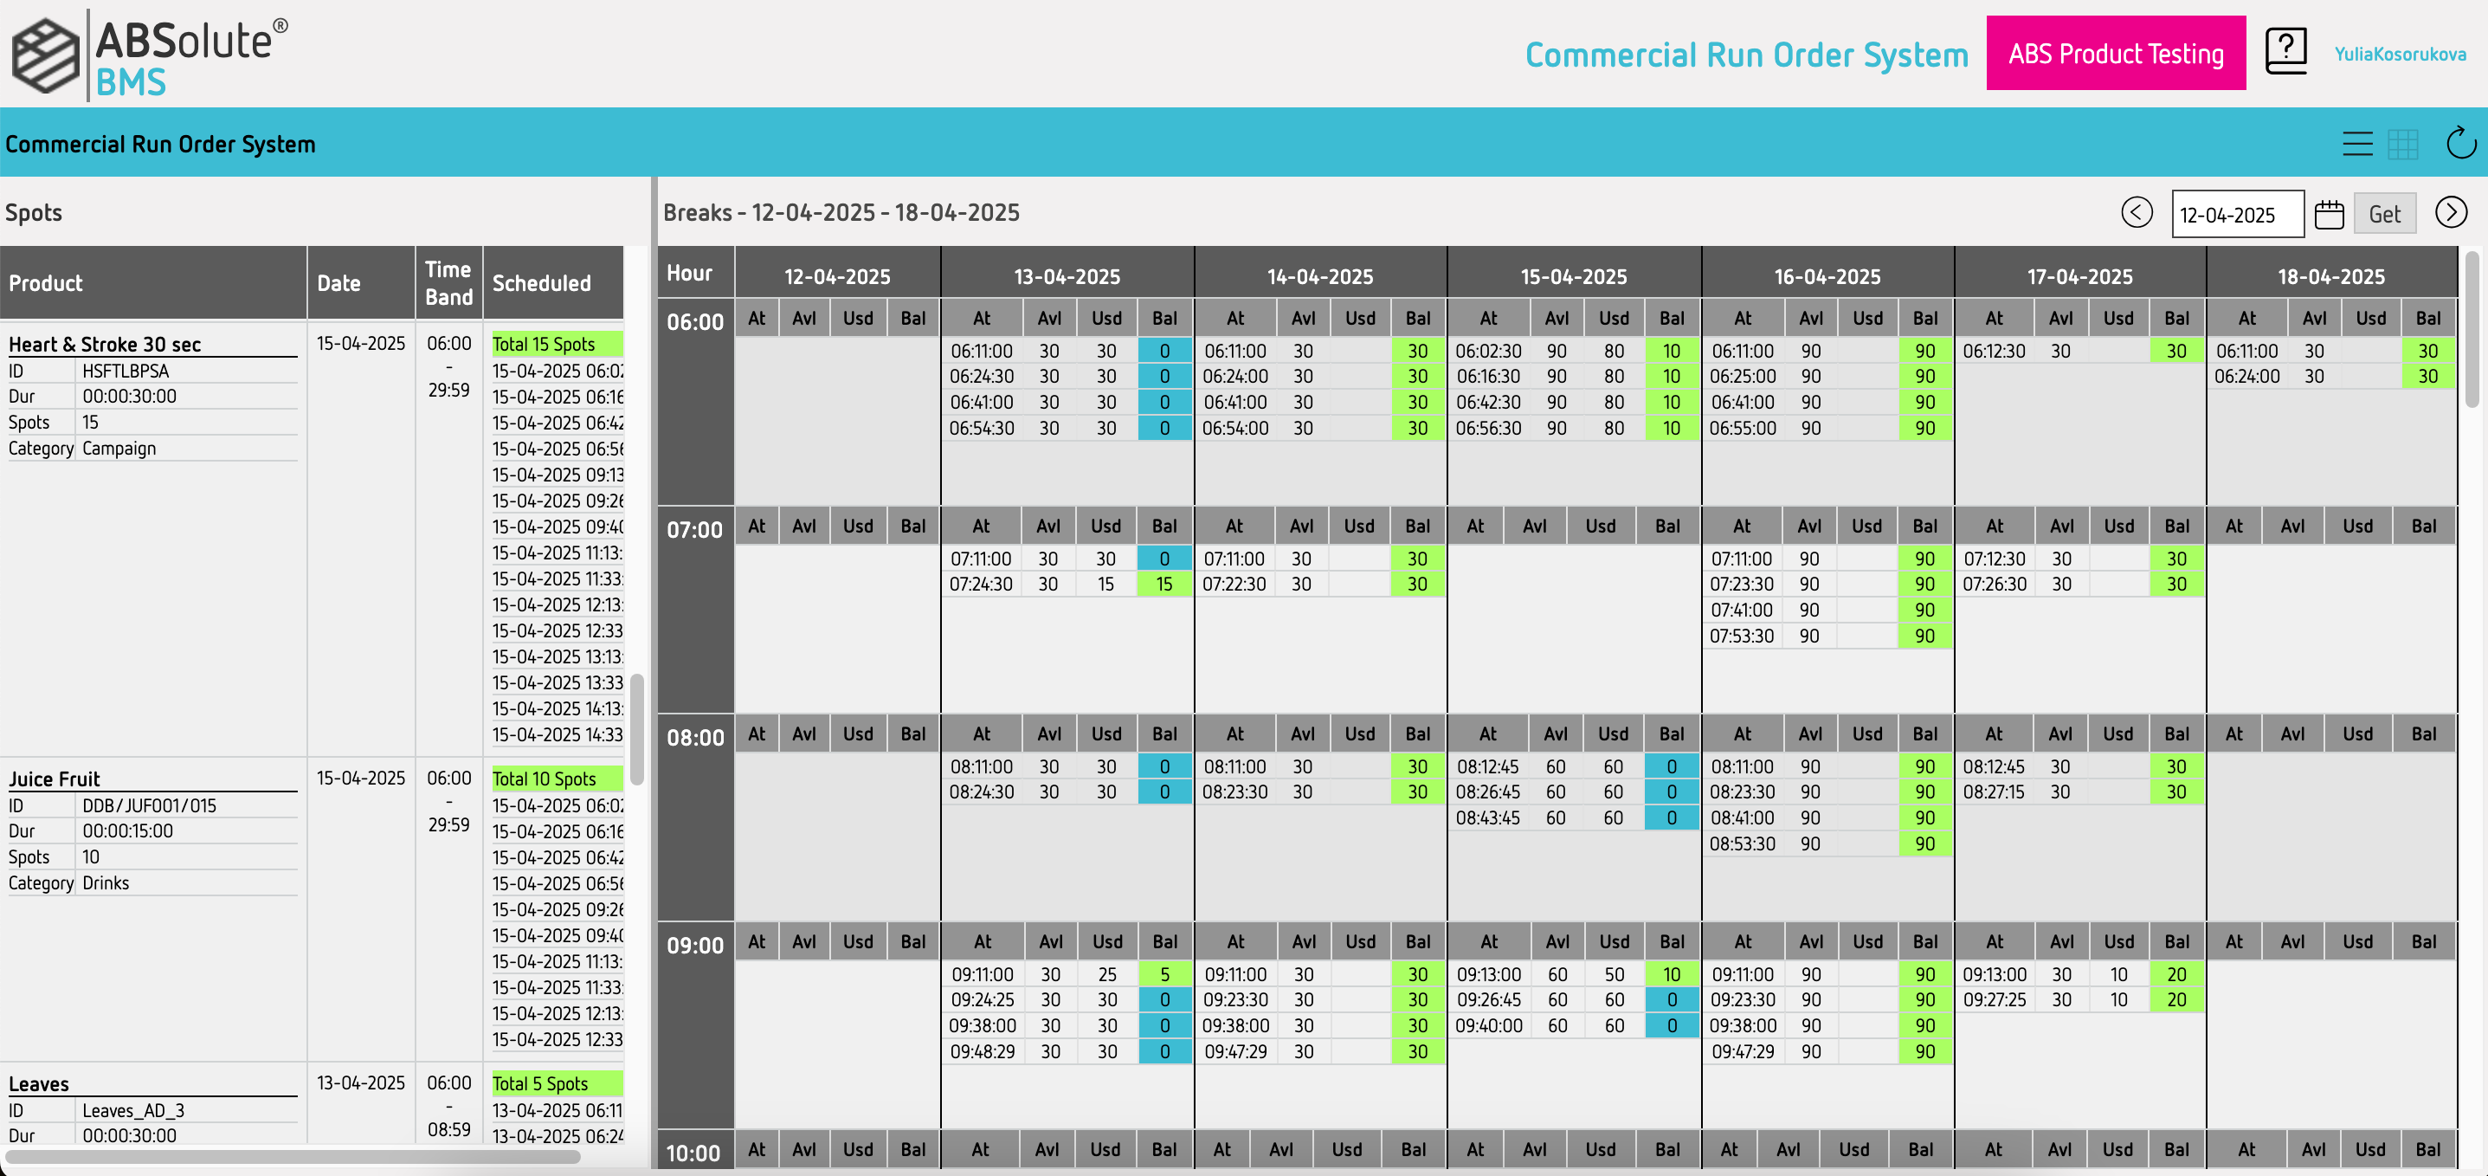
Task: Click the Get button
Action: (2384, 214)
